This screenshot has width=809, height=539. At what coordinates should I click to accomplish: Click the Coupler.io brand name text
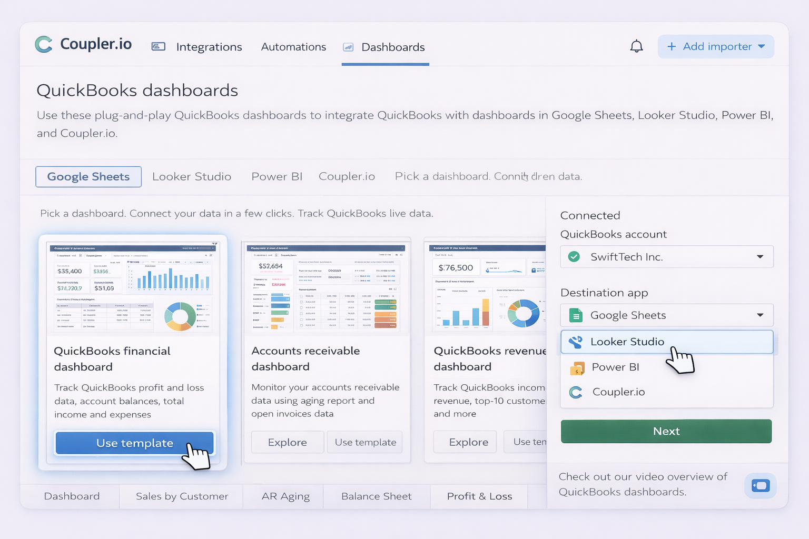96,44
